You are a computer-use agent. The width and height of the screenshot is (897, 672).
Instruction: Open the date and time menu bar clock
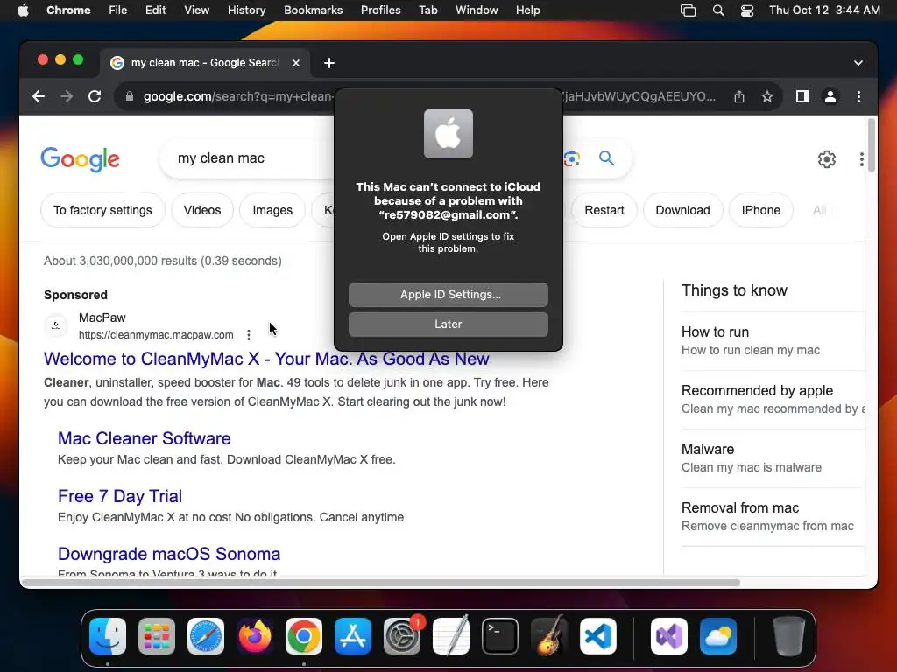pos(824,10)
